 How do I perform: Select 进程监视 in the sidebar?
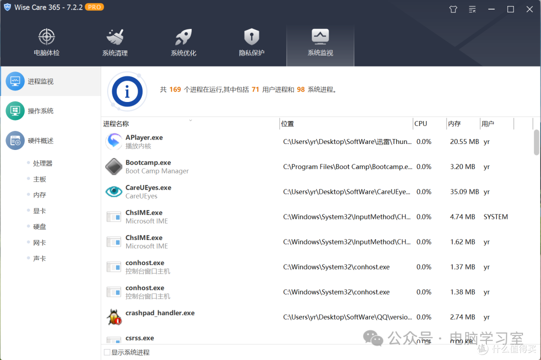(51, 81)
